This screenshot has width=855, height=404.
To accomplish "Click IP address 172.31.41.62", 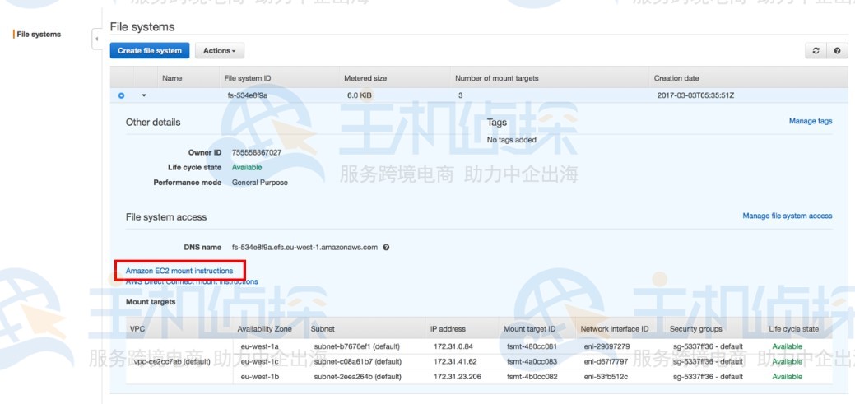I will click(455, 361).
